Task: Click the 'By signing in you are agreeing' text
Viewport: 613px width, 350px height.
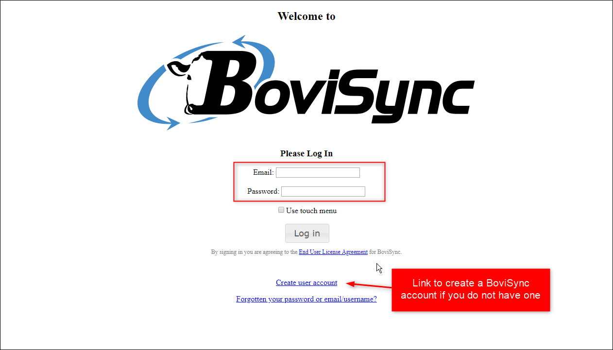Action: pyautogui.click(x=254, y=252)
